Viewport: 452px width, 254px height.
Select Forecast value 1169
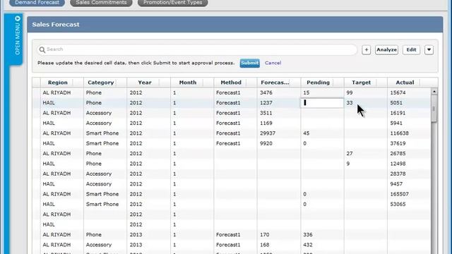266,123
